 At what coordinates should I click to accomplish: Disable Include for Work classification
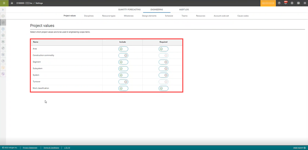click(x=124, y=89)
